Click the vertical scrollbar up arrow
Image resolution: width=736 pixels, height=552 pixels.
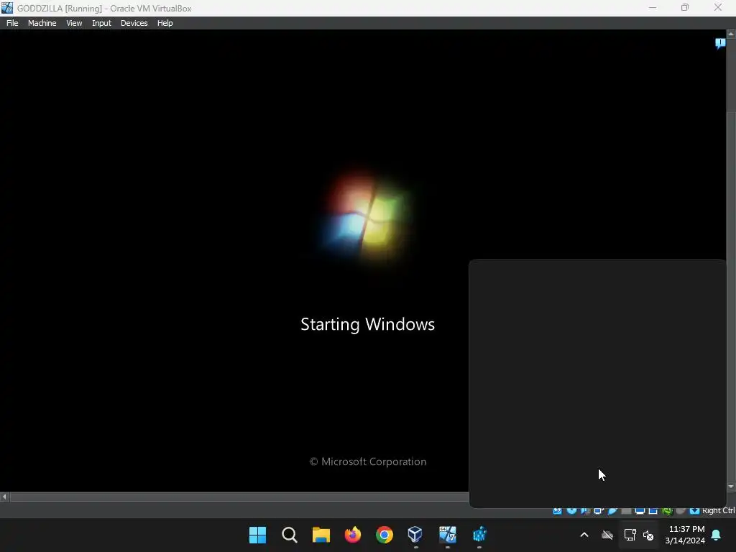click(x=731, y=34)
